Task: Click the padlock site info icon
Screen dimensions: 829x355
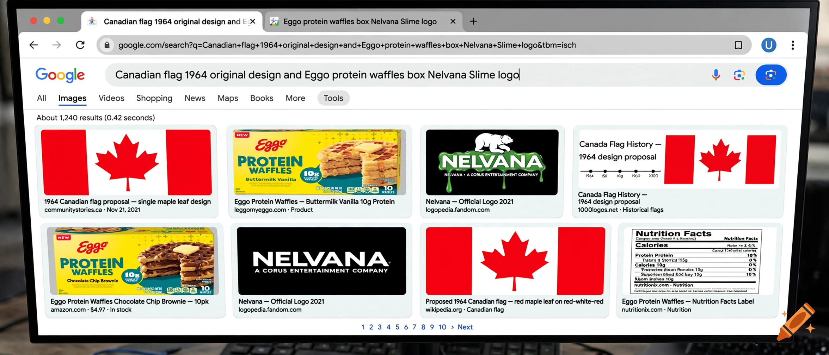Action: click(107, 45)
